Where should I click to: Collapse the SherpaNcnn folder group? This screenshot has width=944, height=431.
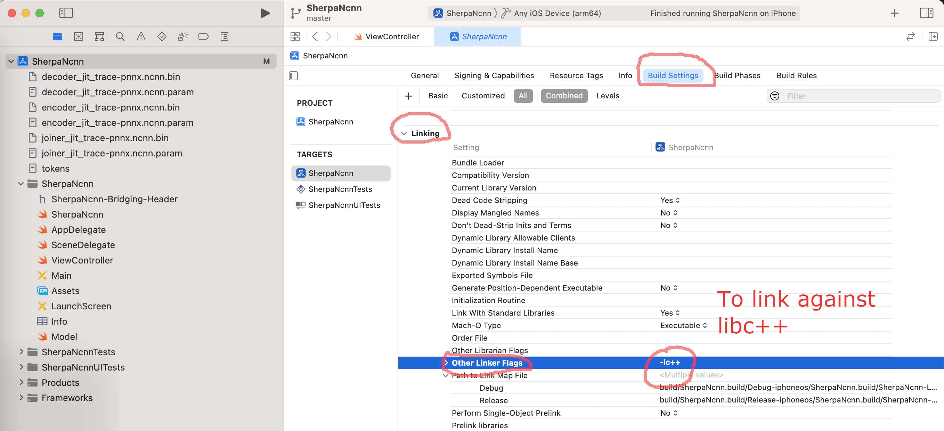point(21,184)
